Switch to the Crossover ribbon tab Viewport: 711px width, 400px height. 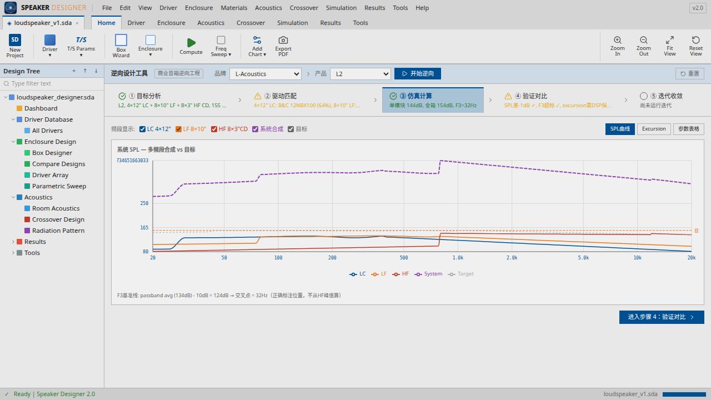(251, 23)
